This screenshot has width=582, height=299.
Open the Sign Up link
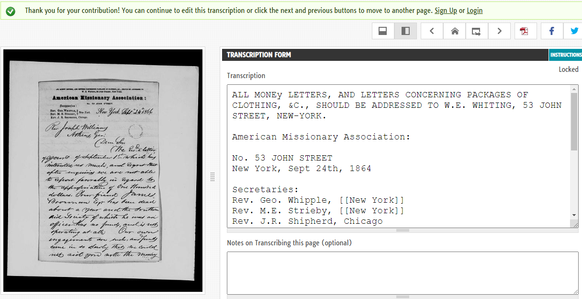tap(446, 11)
